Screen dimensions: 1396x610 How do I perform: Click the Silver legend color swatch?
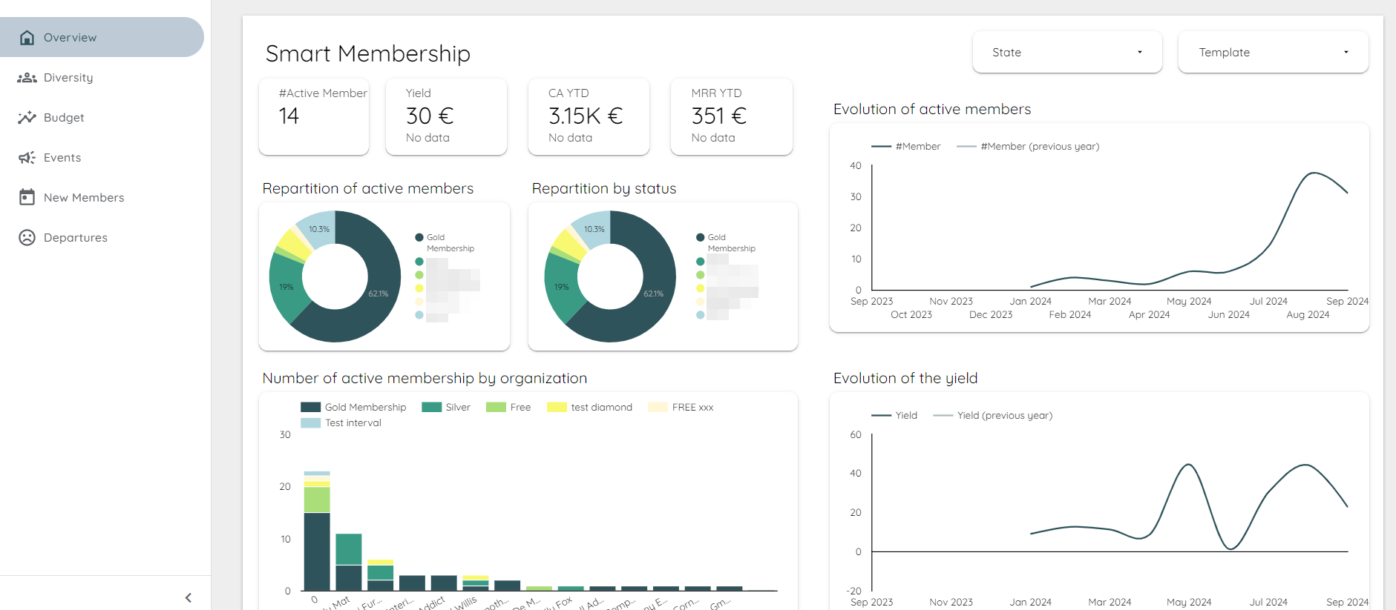click(431, 408)
